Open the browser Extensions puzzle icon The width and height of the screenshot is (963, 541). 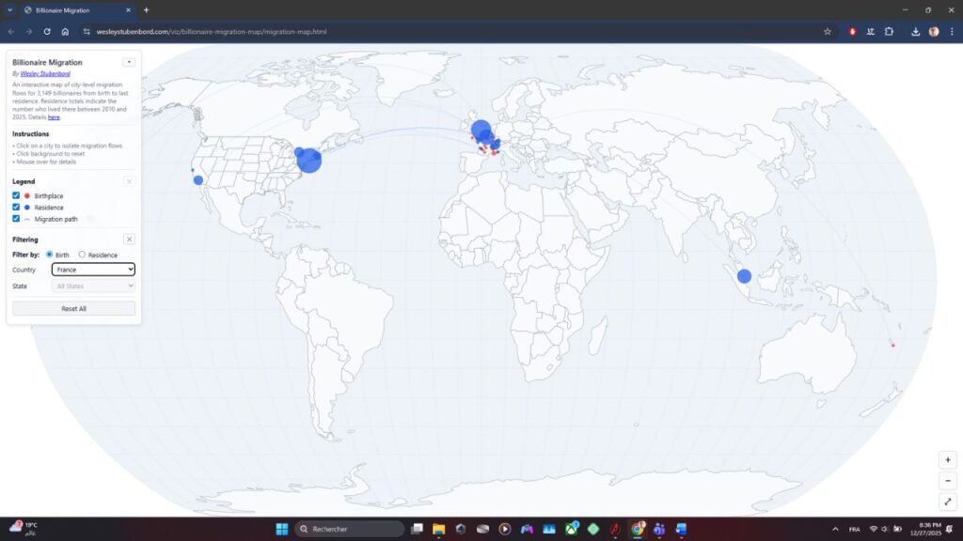889,31
